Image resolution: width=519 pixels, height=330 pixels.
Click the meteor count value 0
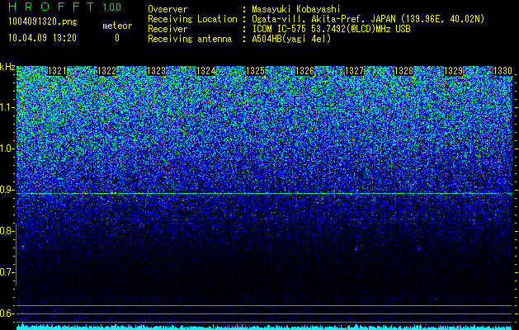click(x=117, y=38)
